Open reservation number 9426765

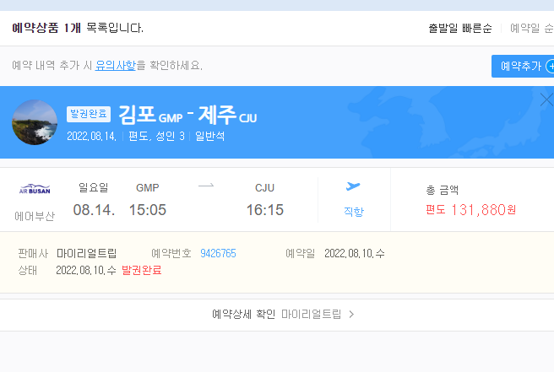click(218, 253)
